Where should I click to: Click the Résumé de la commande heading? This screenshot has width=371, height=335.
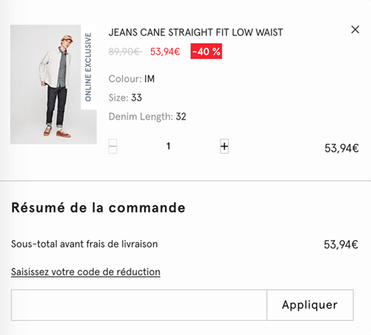[99, 207]
